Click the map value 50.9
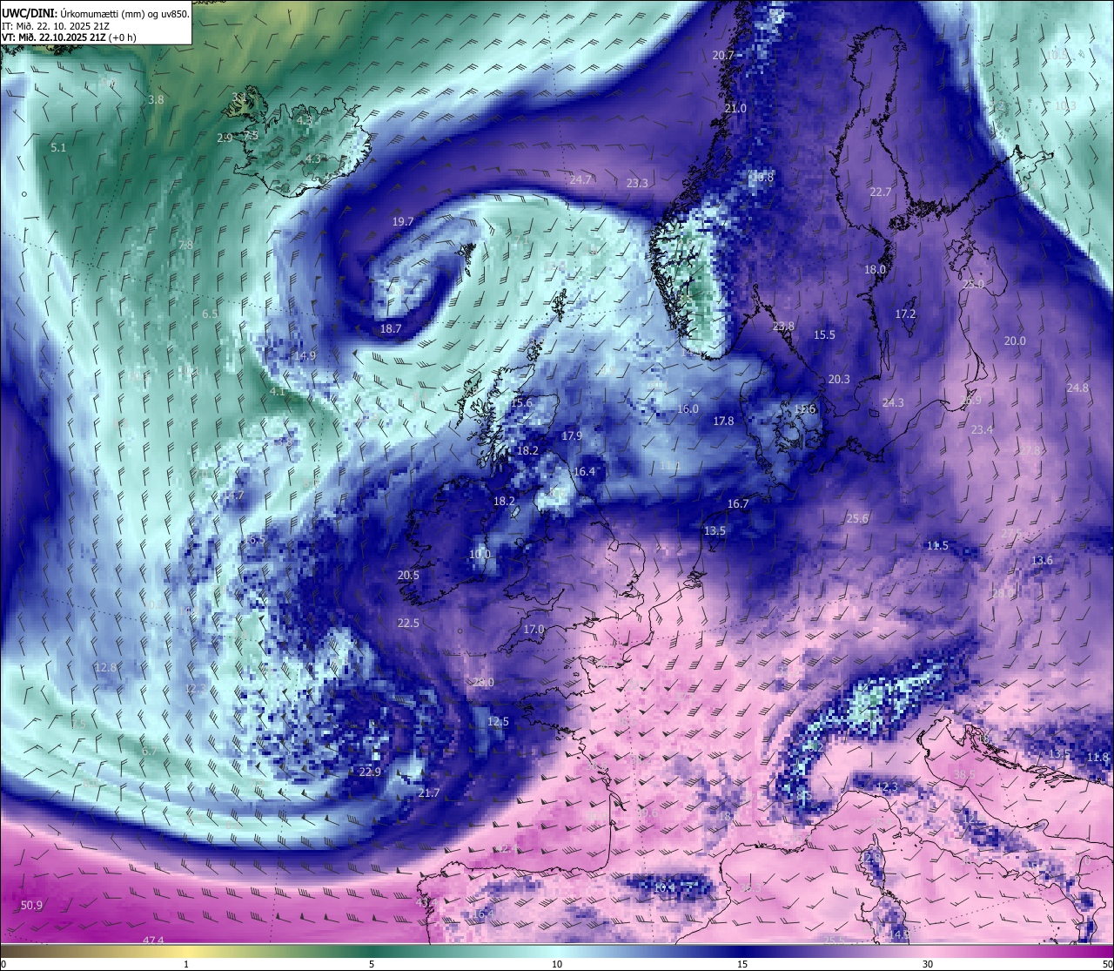The width and height of the screenshot is (1114, 971). pos(31,906)
